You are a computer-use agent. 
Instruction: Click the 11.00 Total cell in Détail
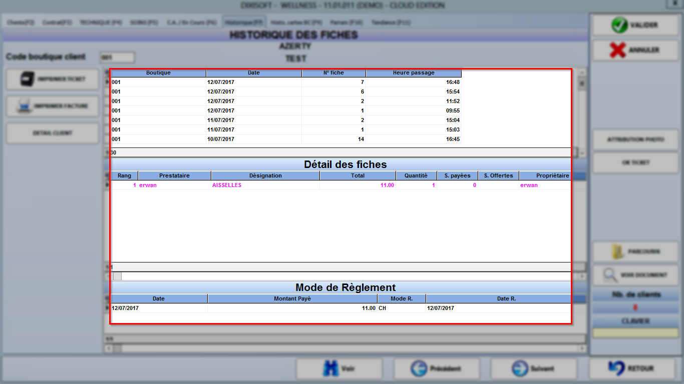(358, 185)
